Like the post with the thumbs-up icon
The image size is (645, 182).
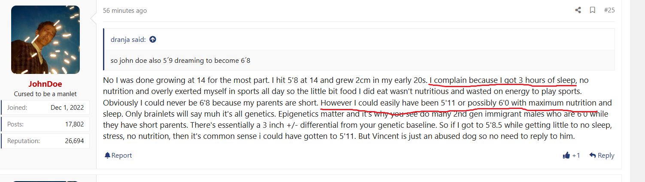[x=566, y=156]
